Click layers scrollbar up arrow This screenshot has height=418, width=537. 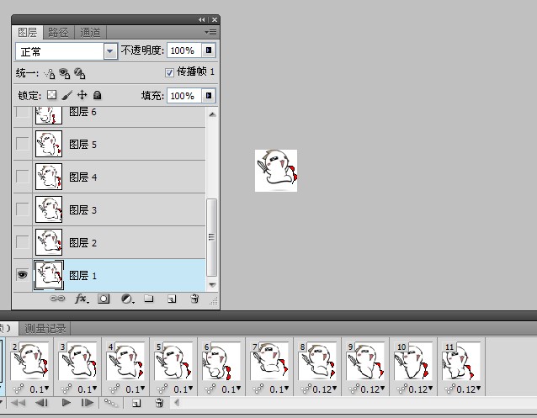212,114
